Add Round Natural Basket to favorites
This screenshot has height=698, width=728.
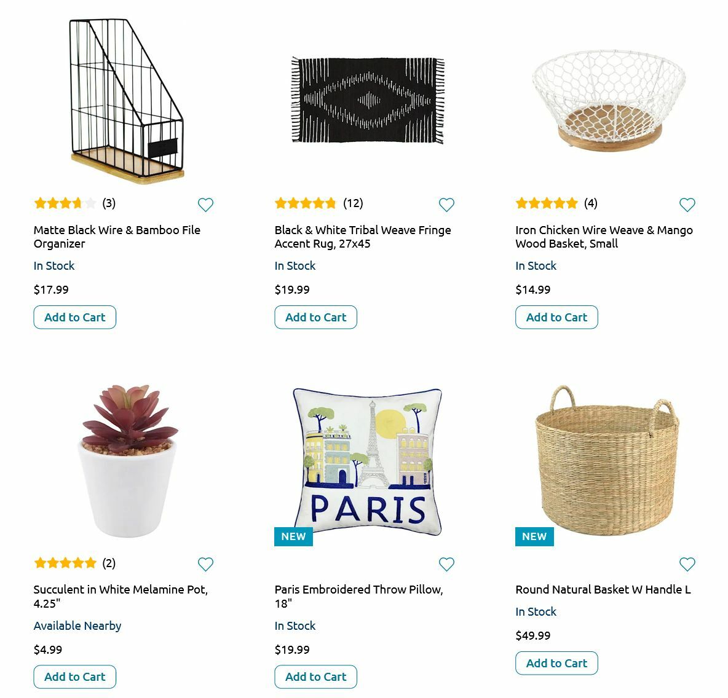pyautogui.click(x=687, y=564)
